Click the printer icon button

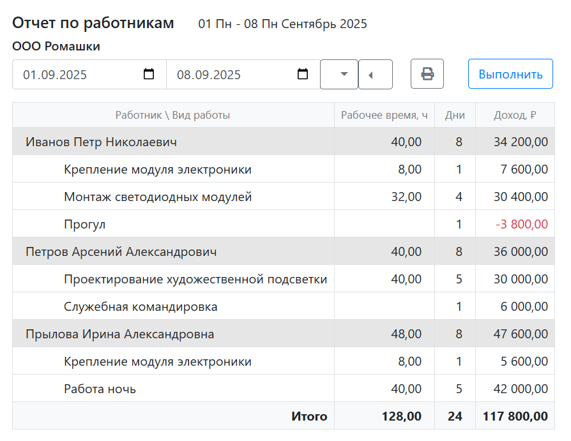(x=427, y=74)
